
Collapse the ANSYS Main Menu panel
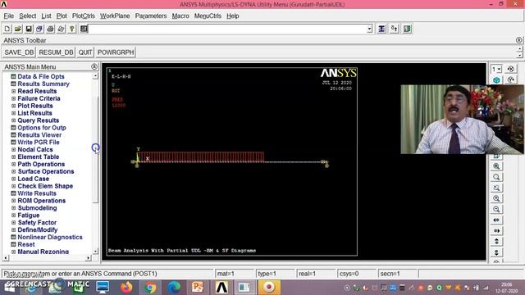(94, 66)
